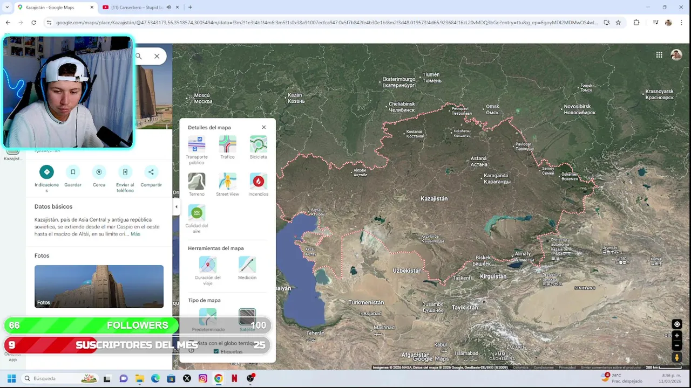Open the media control icon
The width and height of the screenshot is (691, 388).
(655, 23)
